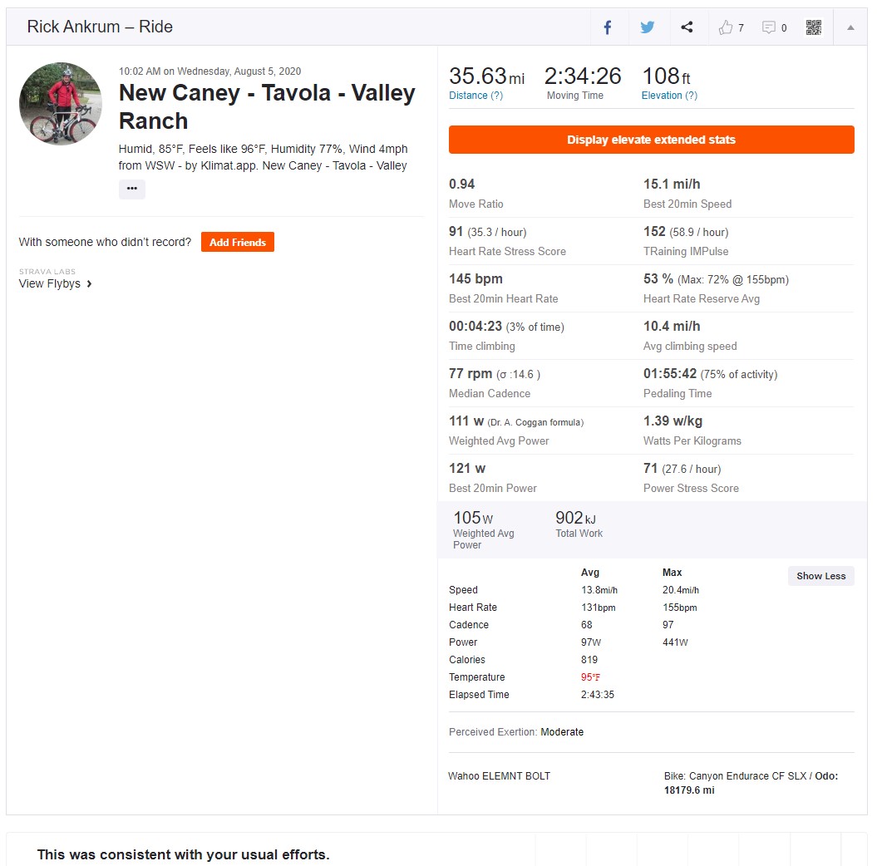Click Rick Ankrum's profile photo
This screenshot has width=877, height=866.
coord(61,103)
